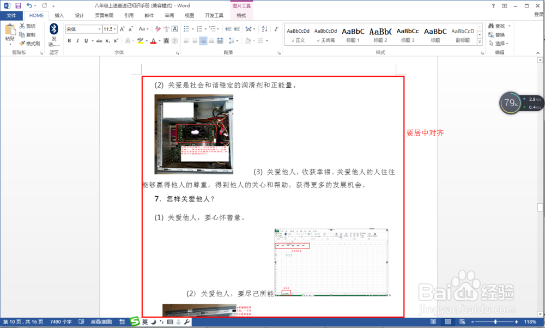Select the Format Painter (格式刷) tool

[x=29, y=43]
